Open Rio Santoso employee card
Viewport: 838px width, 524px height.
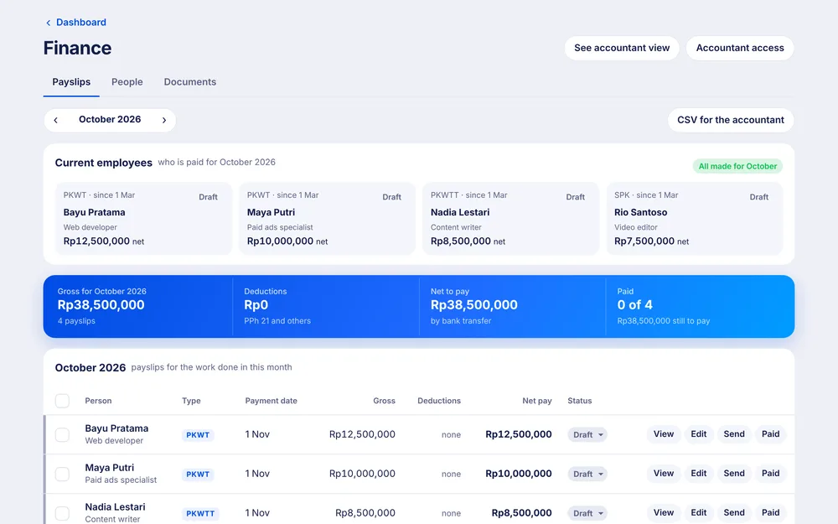tap(695, 219)
